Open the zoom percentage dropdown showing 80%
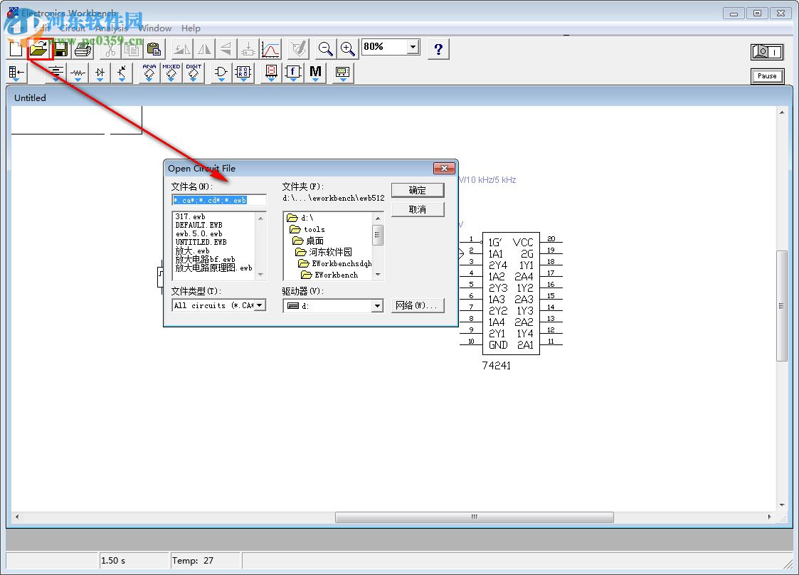 tap(413, 46)
